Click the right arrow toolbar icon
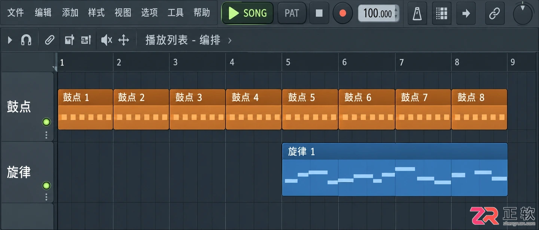This screenshot has width=539, height=230. point(466,13)
